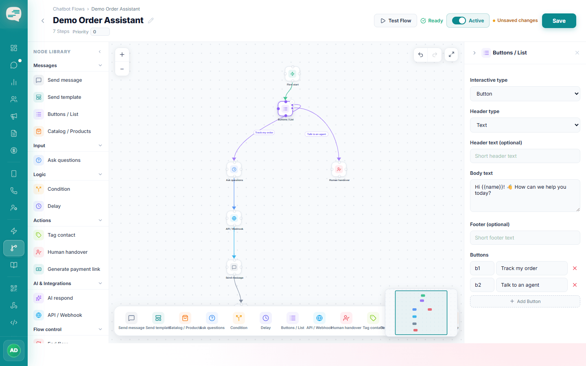This screenshot has height=366, width=586.
Task: Run Test Flow
Action: (x=396, y=21)
